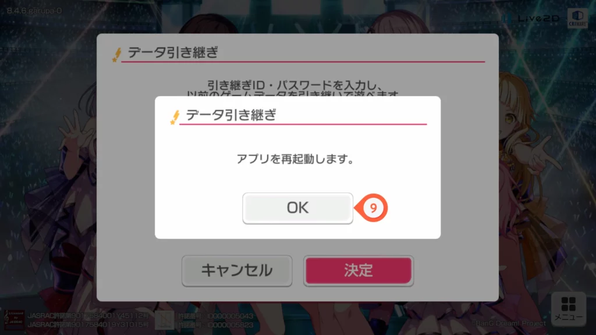Click the 許諾番号 ID000005043 text

point(216,316)
